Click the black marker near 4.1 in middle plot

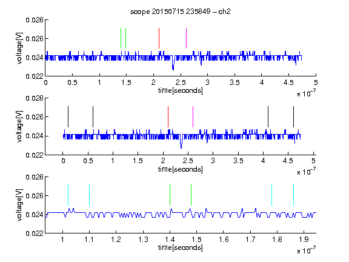point(268,116)
